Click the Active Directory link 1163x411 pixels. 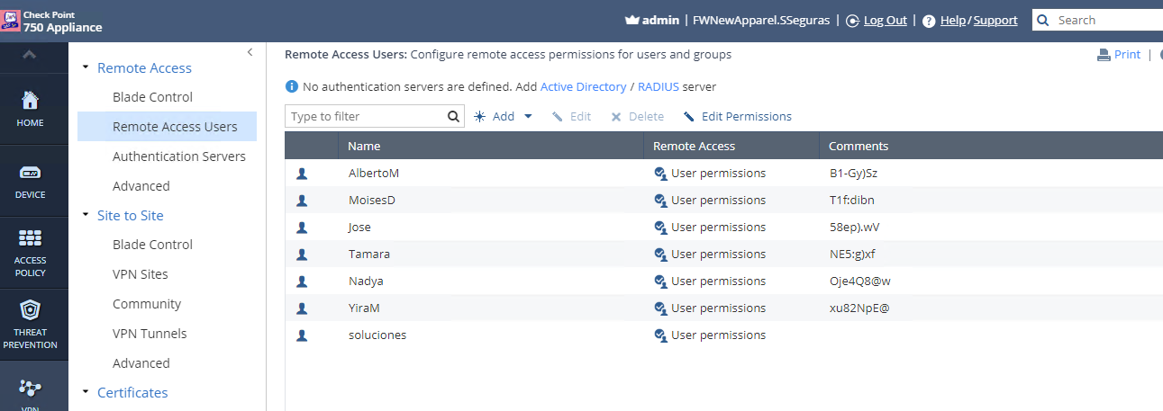[x=583, y=87]
